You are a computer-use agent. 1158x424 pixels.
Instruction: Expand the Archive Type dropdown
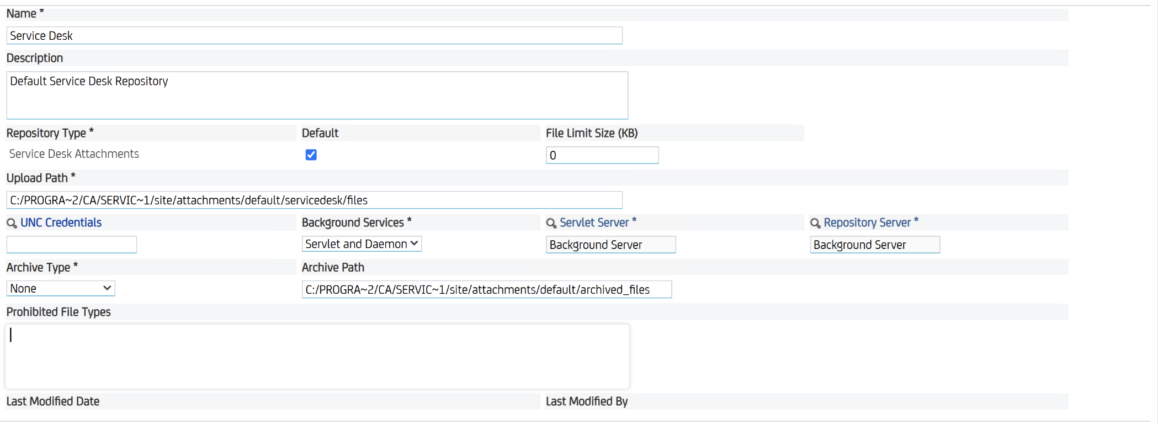tap(61, 288)
